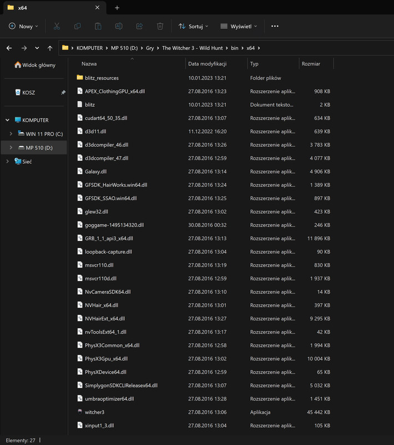Click the Rename icon in toolbar
This screenshot has width=394, height=445.
[x=119, y=26]
